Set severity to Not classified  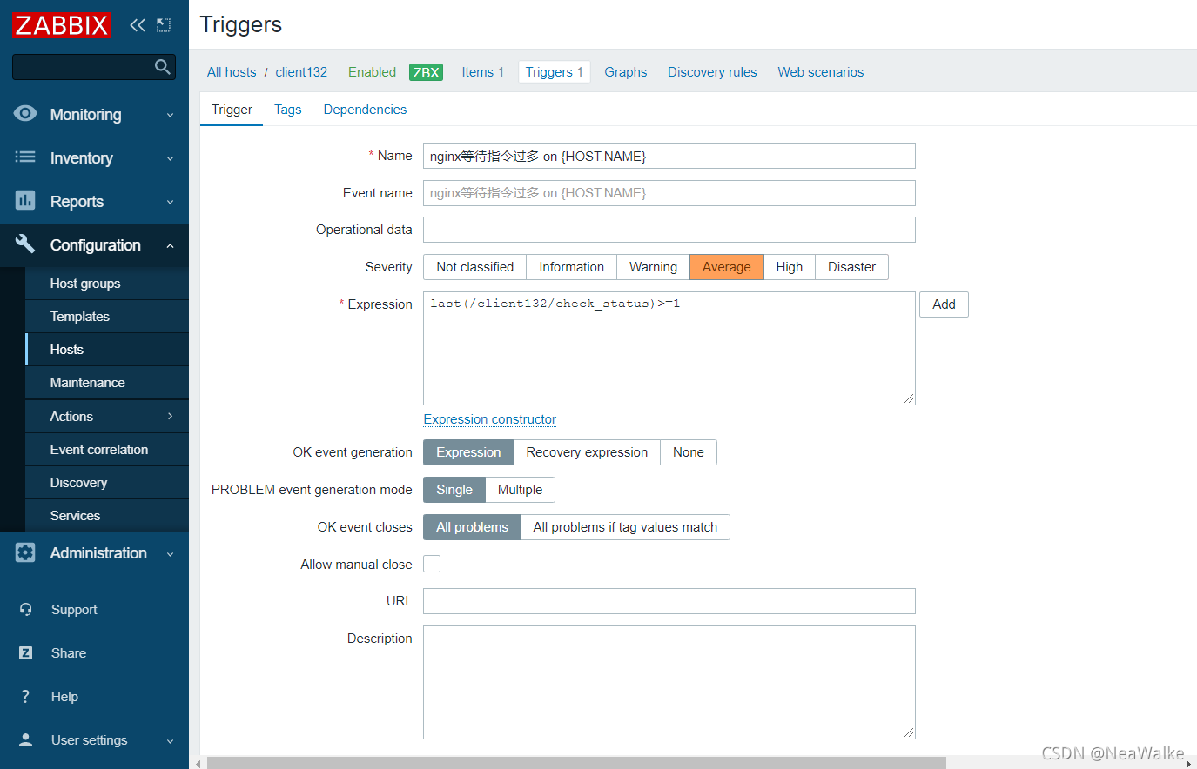coord(475,267)
